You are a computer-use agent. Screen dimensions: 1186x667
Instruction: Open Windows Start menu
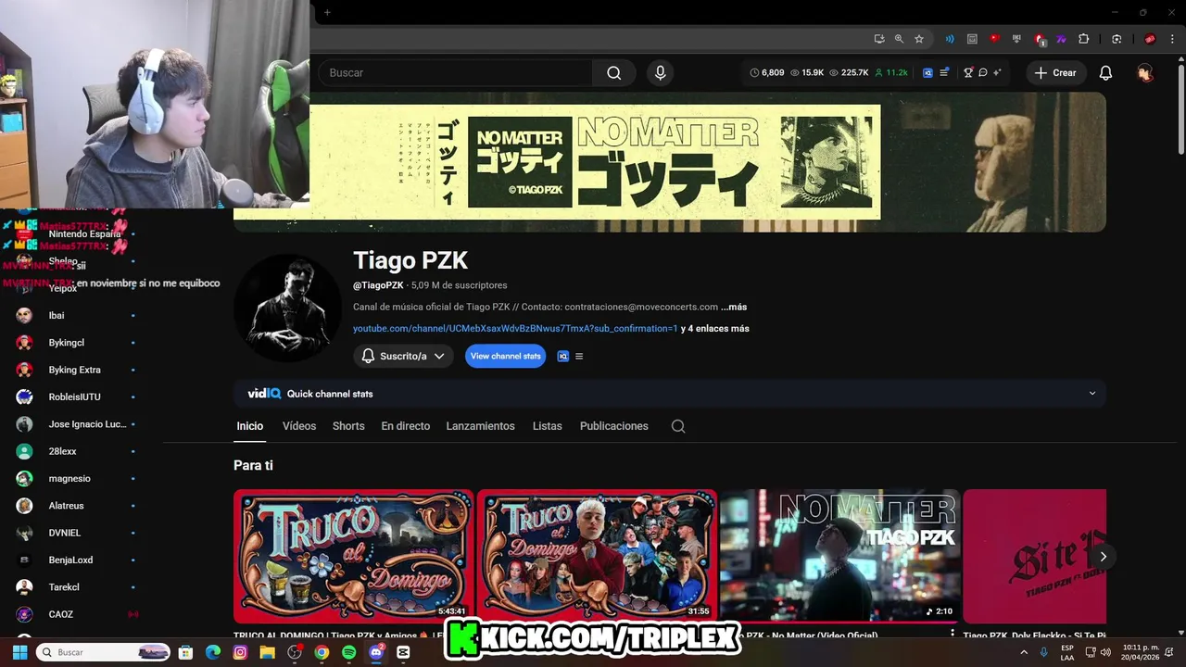pos(19,652)
